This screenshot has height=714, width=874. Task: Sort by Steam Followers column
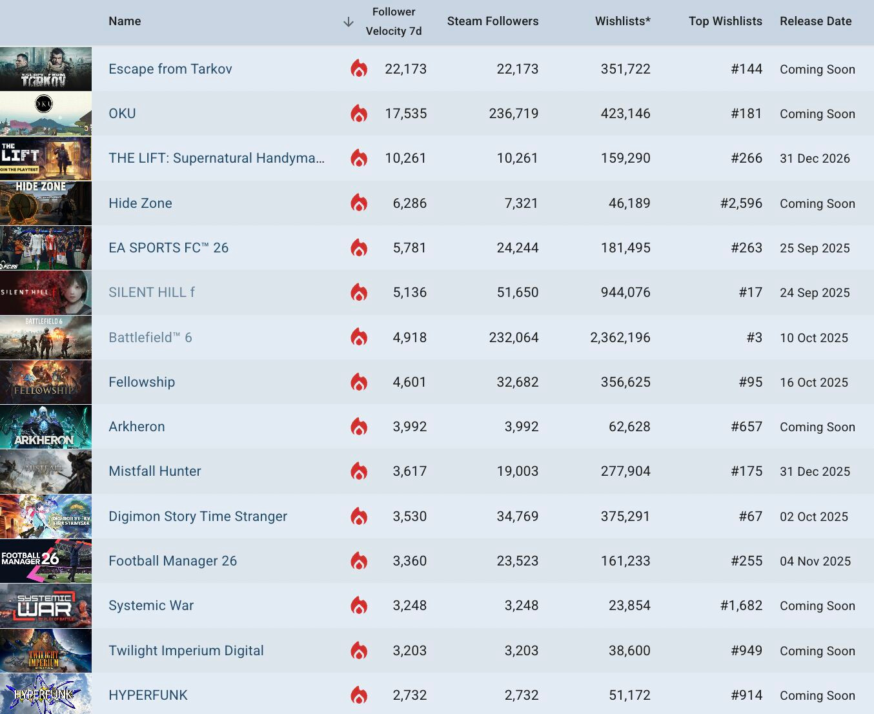(x=493, y=21)
